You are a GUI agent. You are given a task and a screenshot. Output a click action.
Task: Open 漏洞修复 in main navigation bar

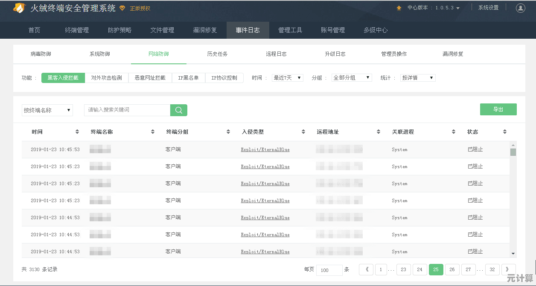[205, 30]
